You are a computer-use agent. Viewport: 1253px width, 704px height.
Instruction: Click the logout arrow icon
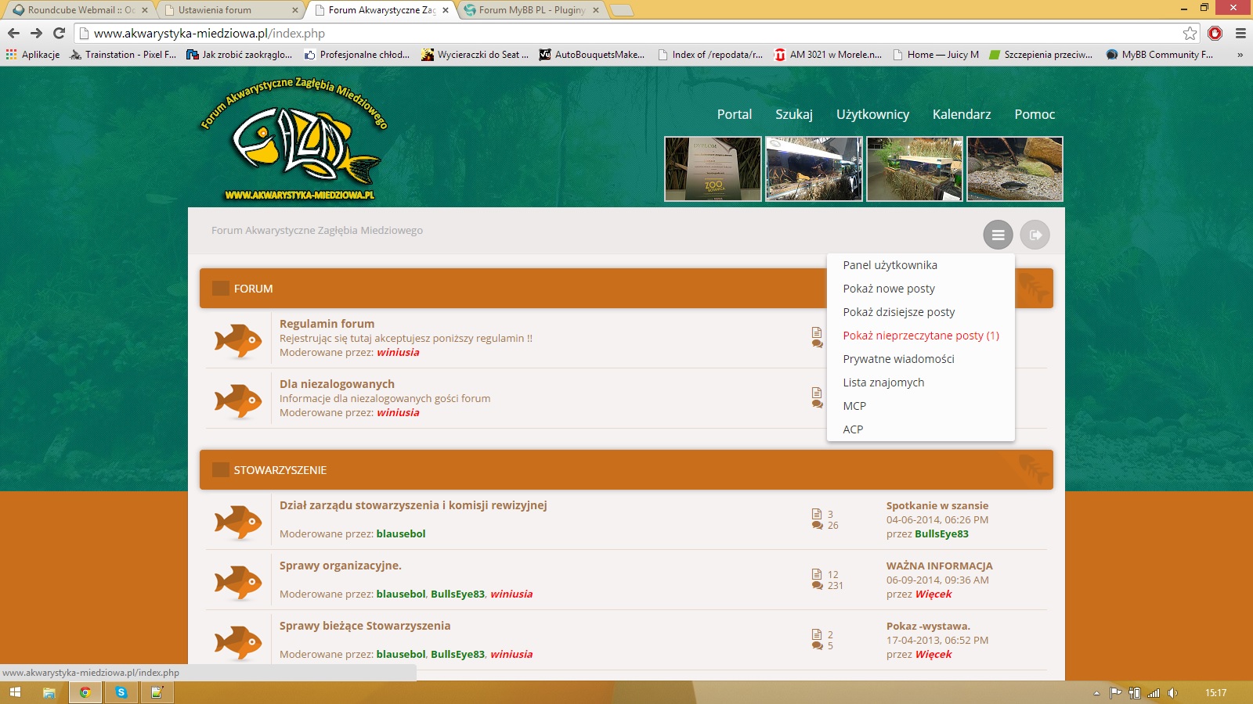click(x=1035, y=235)
